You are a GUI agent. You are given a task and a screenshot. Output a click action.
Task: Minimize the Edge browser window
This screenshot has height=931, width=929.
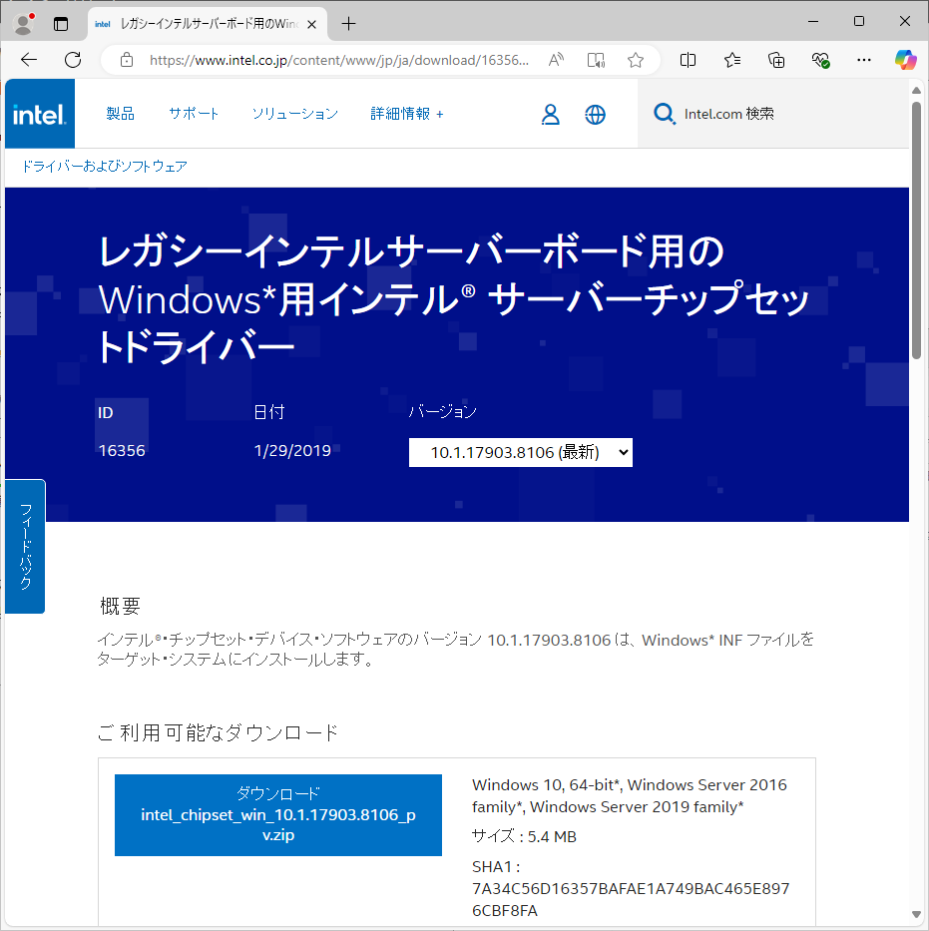pos(813,21)
